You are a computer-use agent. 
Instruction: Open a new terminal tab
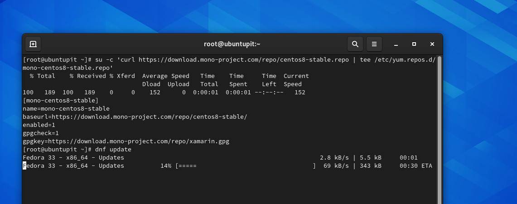(x=33, y=44)
